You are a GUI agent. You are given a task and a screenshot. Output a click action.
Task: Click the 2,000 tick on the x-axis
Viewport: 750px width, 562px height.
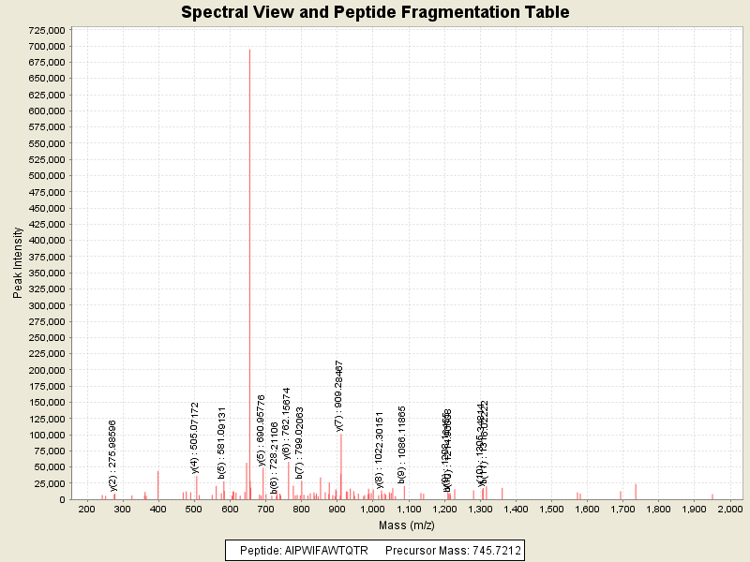[x=728, y=509]
